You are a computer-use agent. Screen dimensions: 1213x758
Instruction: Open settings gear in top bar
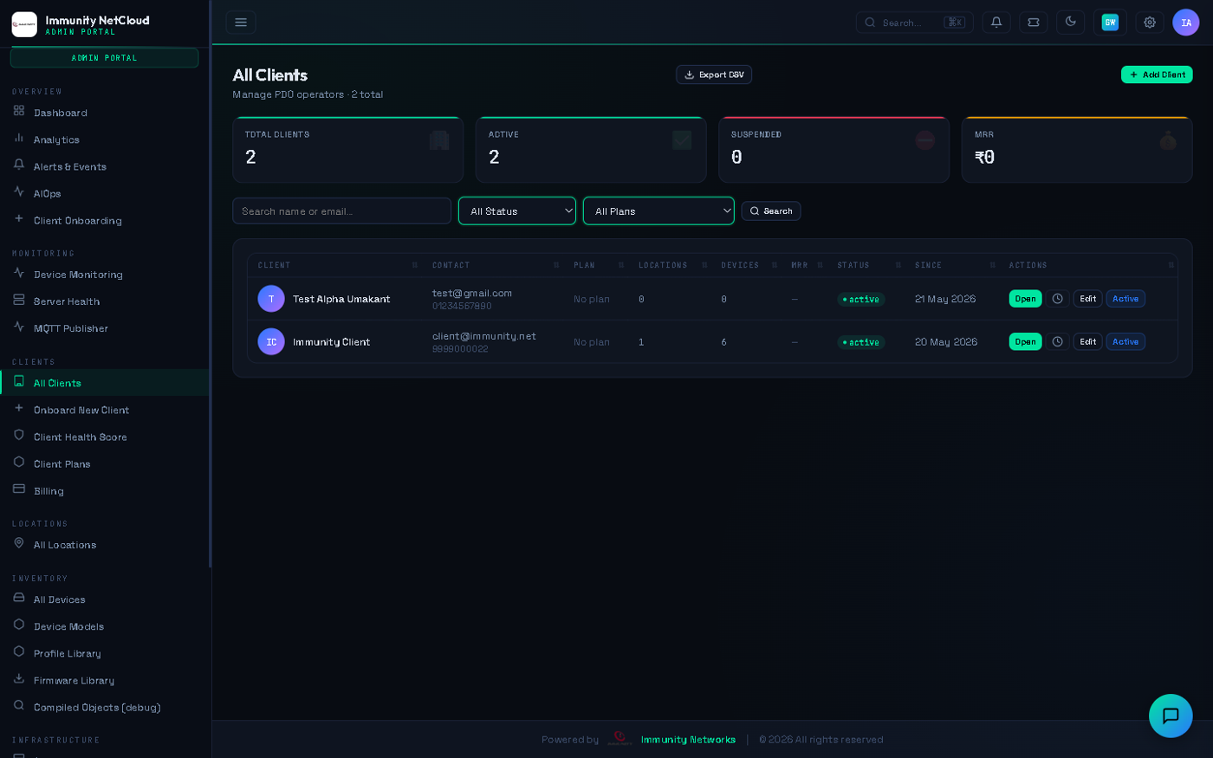tap(1150, 23)
